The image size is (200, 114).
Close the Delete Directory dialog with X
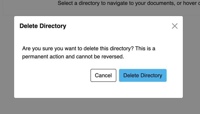coord(175,26)
